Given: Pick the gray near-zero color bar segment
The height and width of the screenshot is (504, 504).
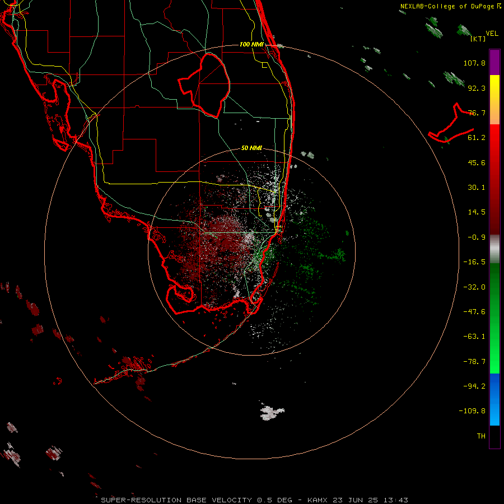Looking at the screenshot, I should point(494,249).
